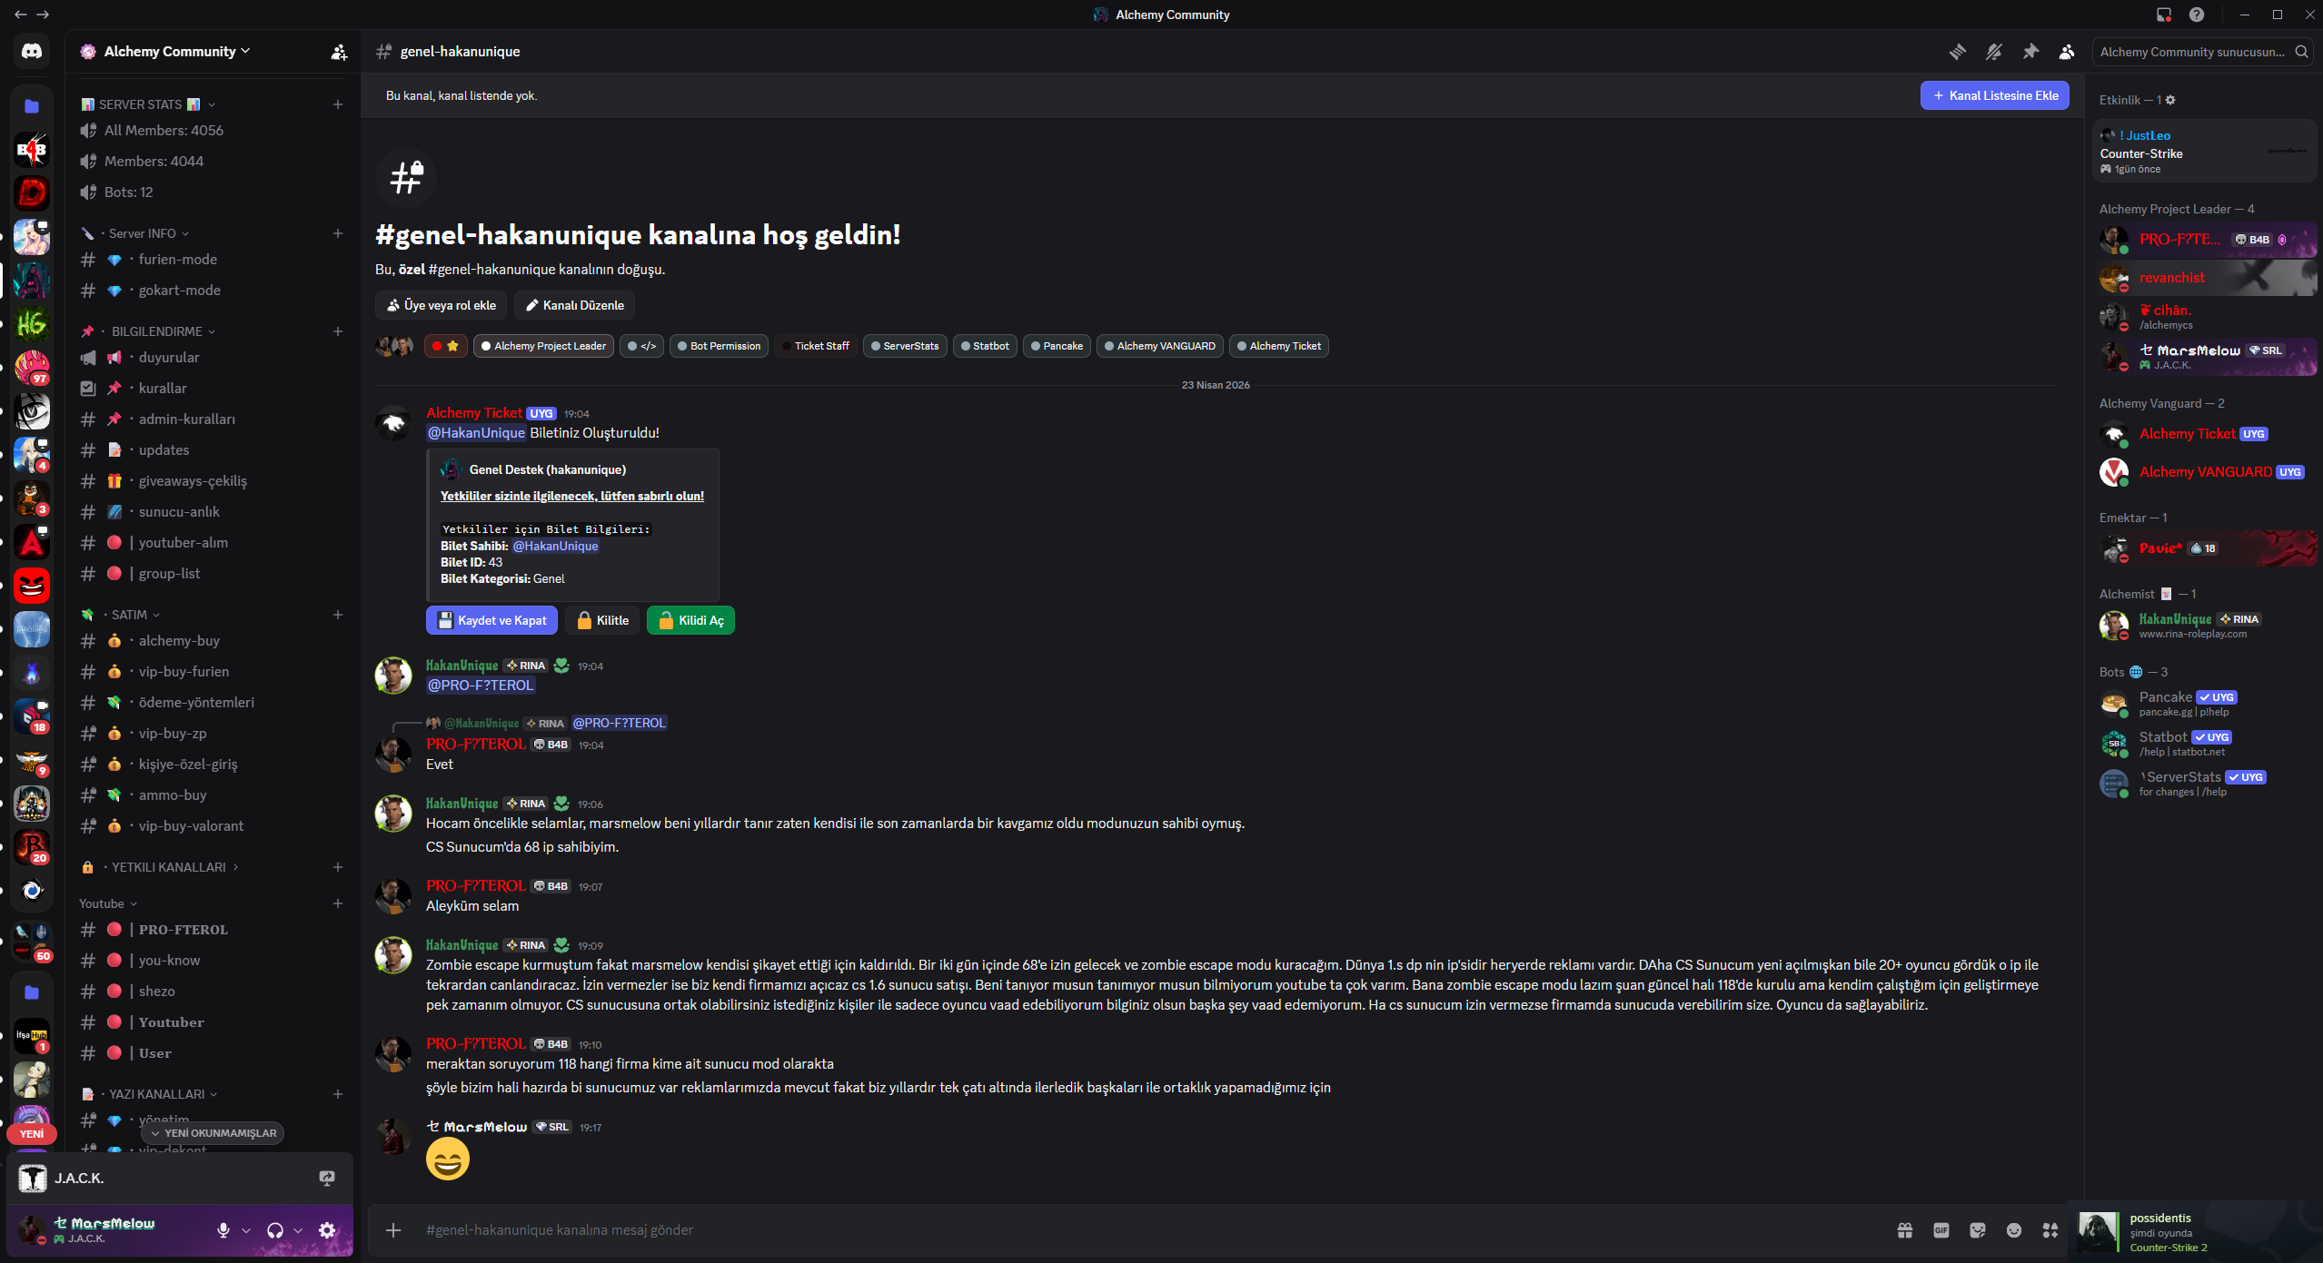The height and width of the screenshot is (1263, 2323).
Task: Toggle channel notification mute bell icon
Action: [1994, 52]
